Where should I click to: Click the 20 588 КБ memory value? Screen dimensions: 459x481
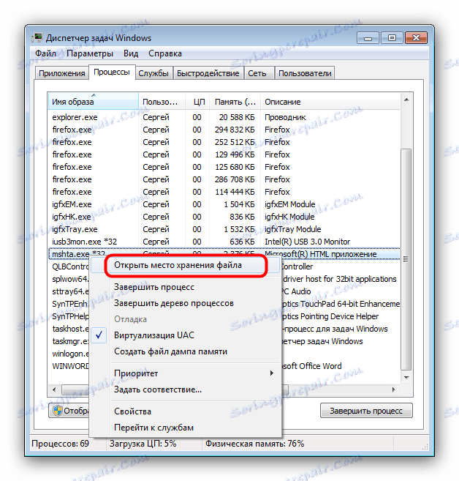coord(237,117)
